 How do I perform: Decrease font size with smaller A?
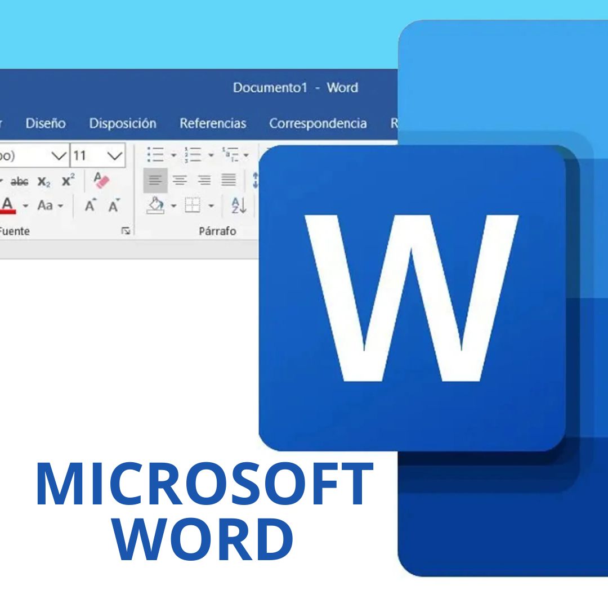click(x=114, y=205)
